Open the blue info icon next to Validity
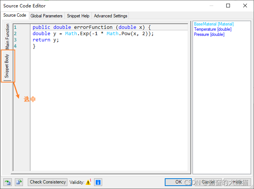The image size is (254, 189). (98, 182)
